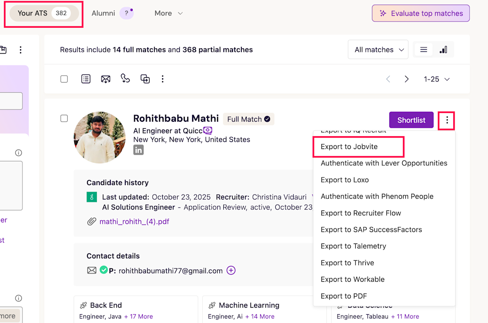Choose Export to SAP SuccessFactors
The width and height of the screenshot is (488, 323).
click(371, 230)
